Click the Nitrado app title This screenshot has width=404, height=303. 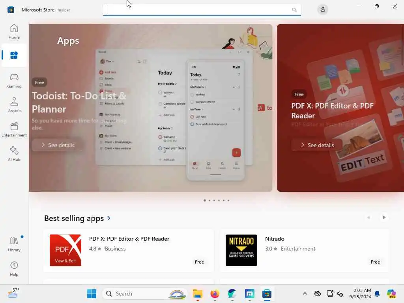(275, 239)
